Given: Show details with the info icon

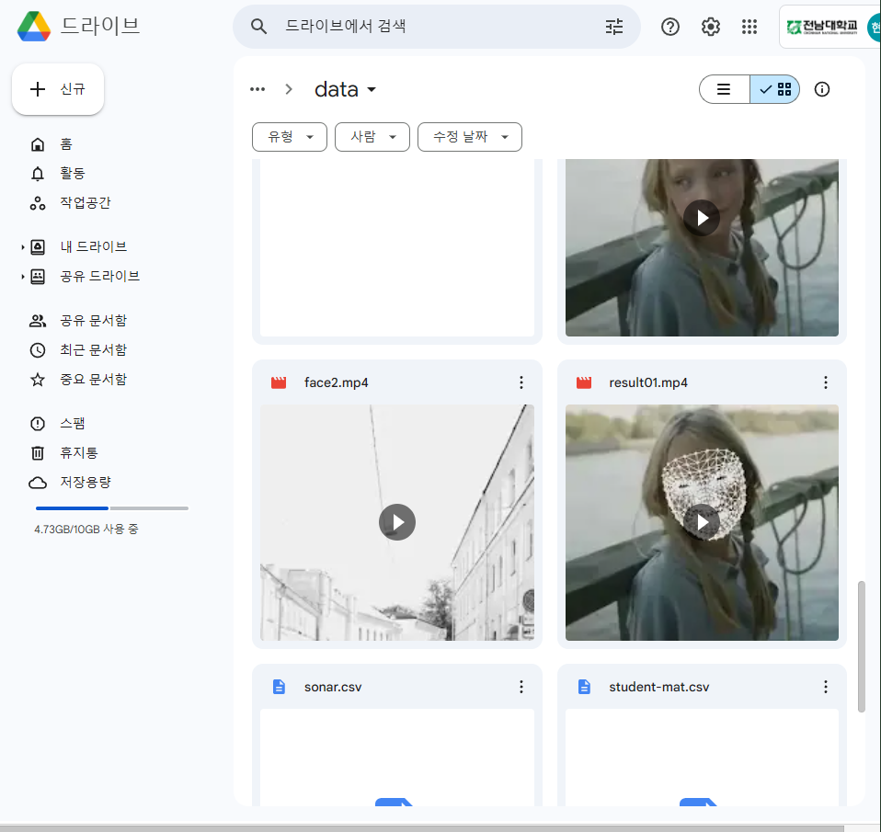Looking at the screenshot, I should (821, 89).
